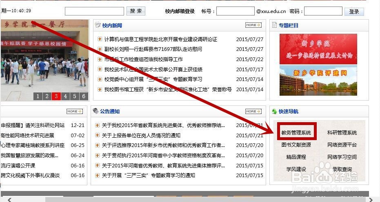
Task: Click the 校内邮箱登录 label
Action: [180, 11]
